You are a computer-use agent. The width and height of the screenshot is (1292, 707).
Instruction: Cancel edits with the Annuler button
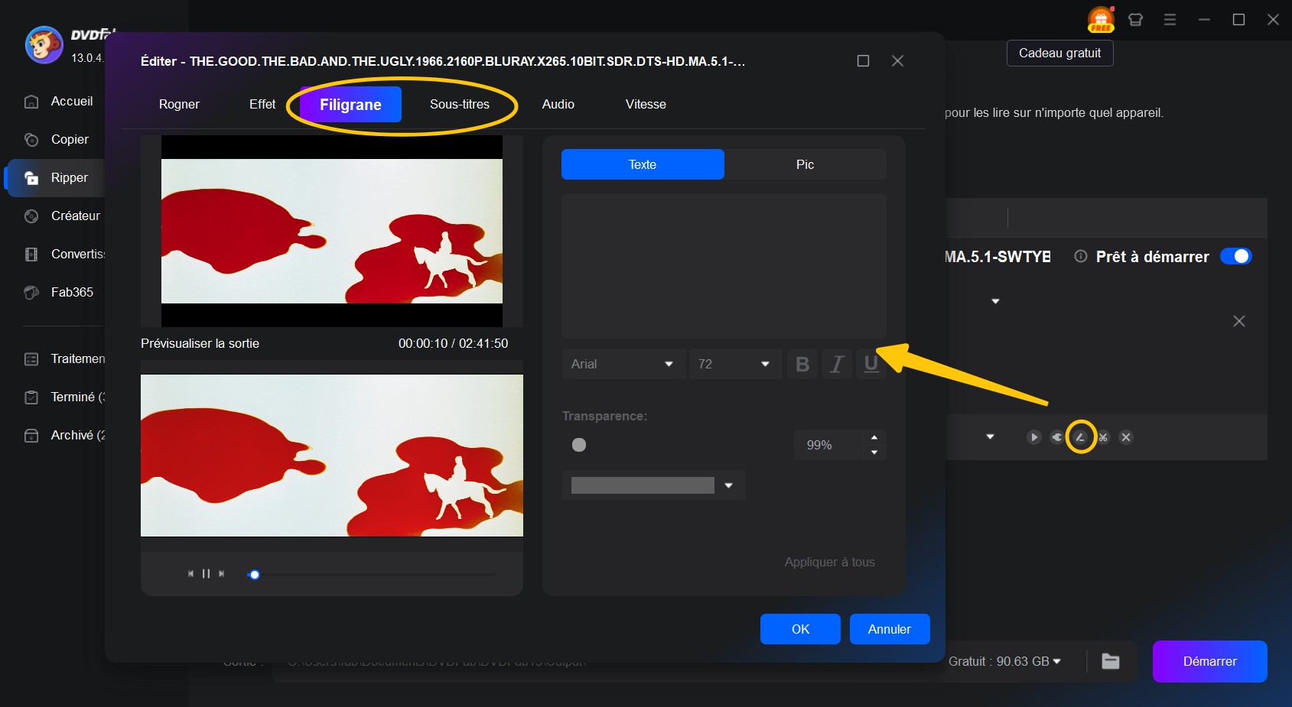click(890, 629)
